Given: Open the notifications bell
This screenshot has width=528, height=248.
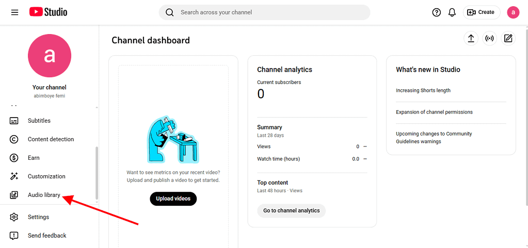Looking at the screenshot, I should click(452, 12).
